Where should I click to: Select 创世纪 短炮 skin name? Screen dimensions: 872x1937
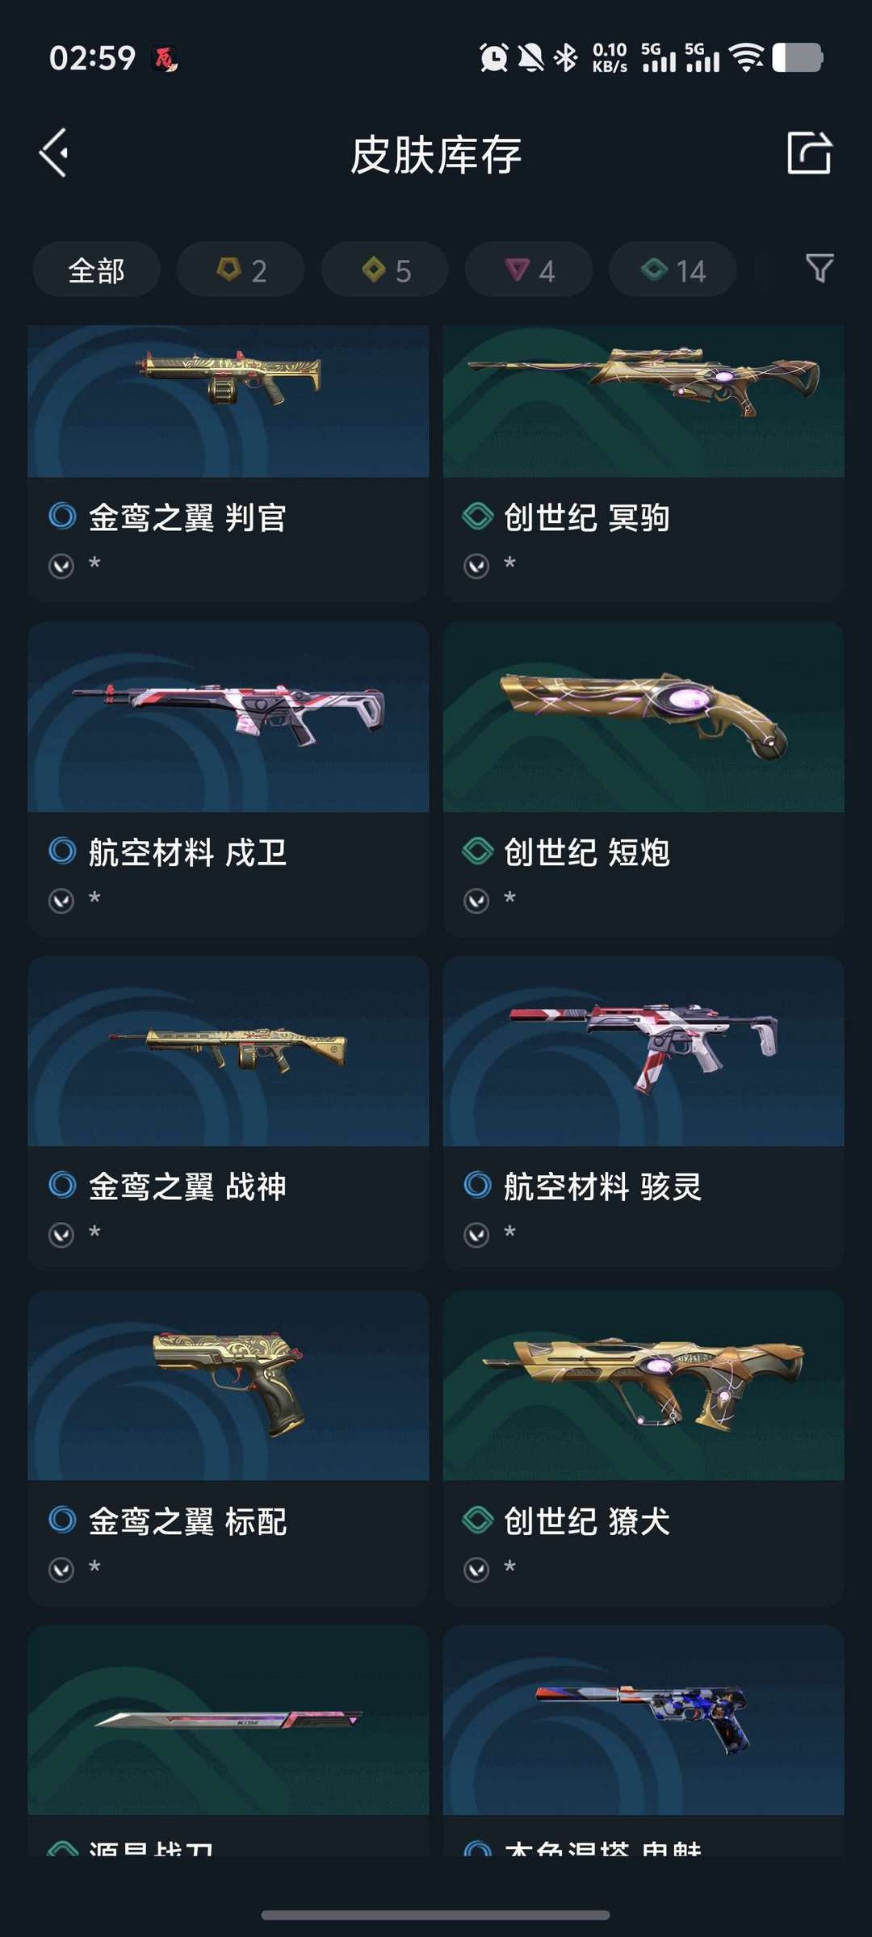(587, 852)
